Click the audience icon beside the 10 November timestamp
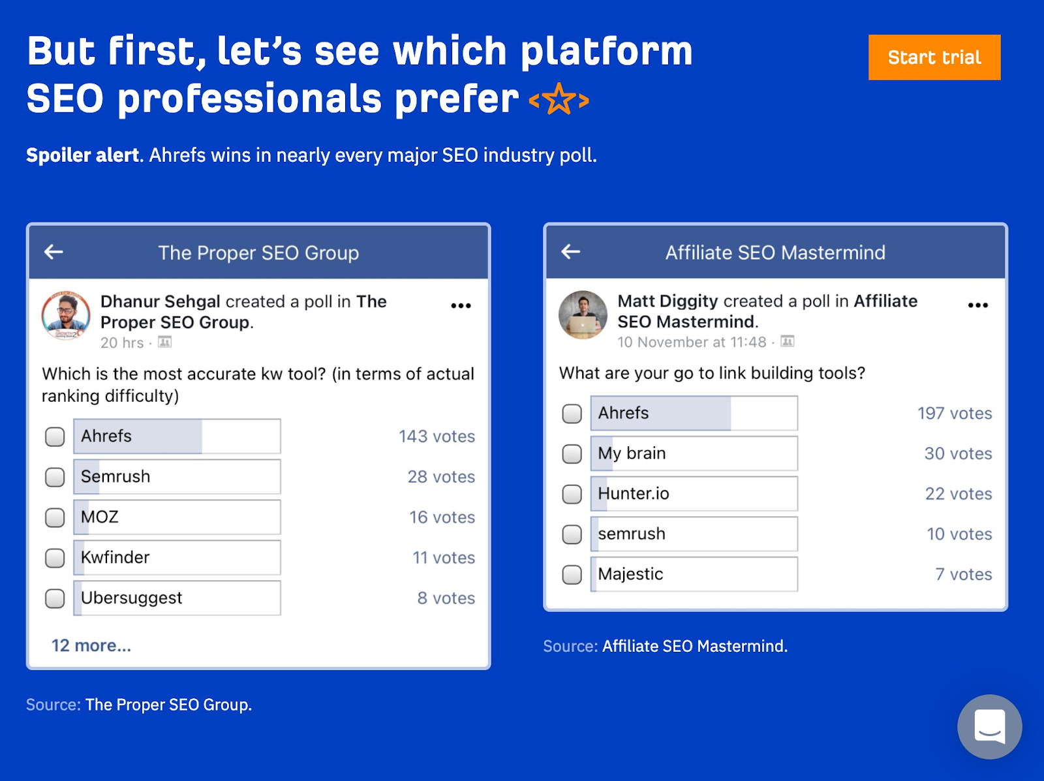Screen dimensions: 1044x781 (x=788, y=341)
